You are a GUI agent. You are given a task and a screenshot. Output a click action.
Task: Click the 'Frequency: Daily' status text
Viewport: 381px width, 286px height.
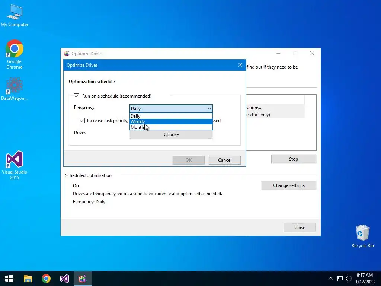click(89, 202)
